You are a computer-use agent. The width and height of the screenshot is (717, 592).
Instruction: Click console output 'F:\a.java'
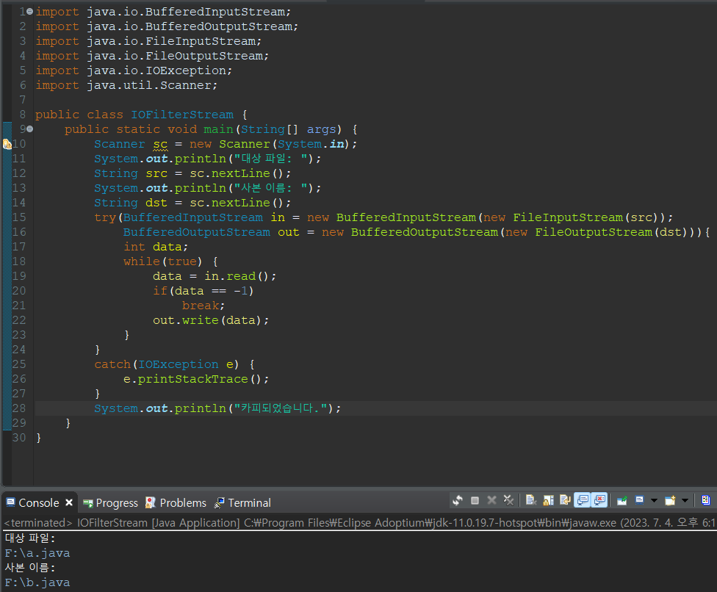coord(37,553)
